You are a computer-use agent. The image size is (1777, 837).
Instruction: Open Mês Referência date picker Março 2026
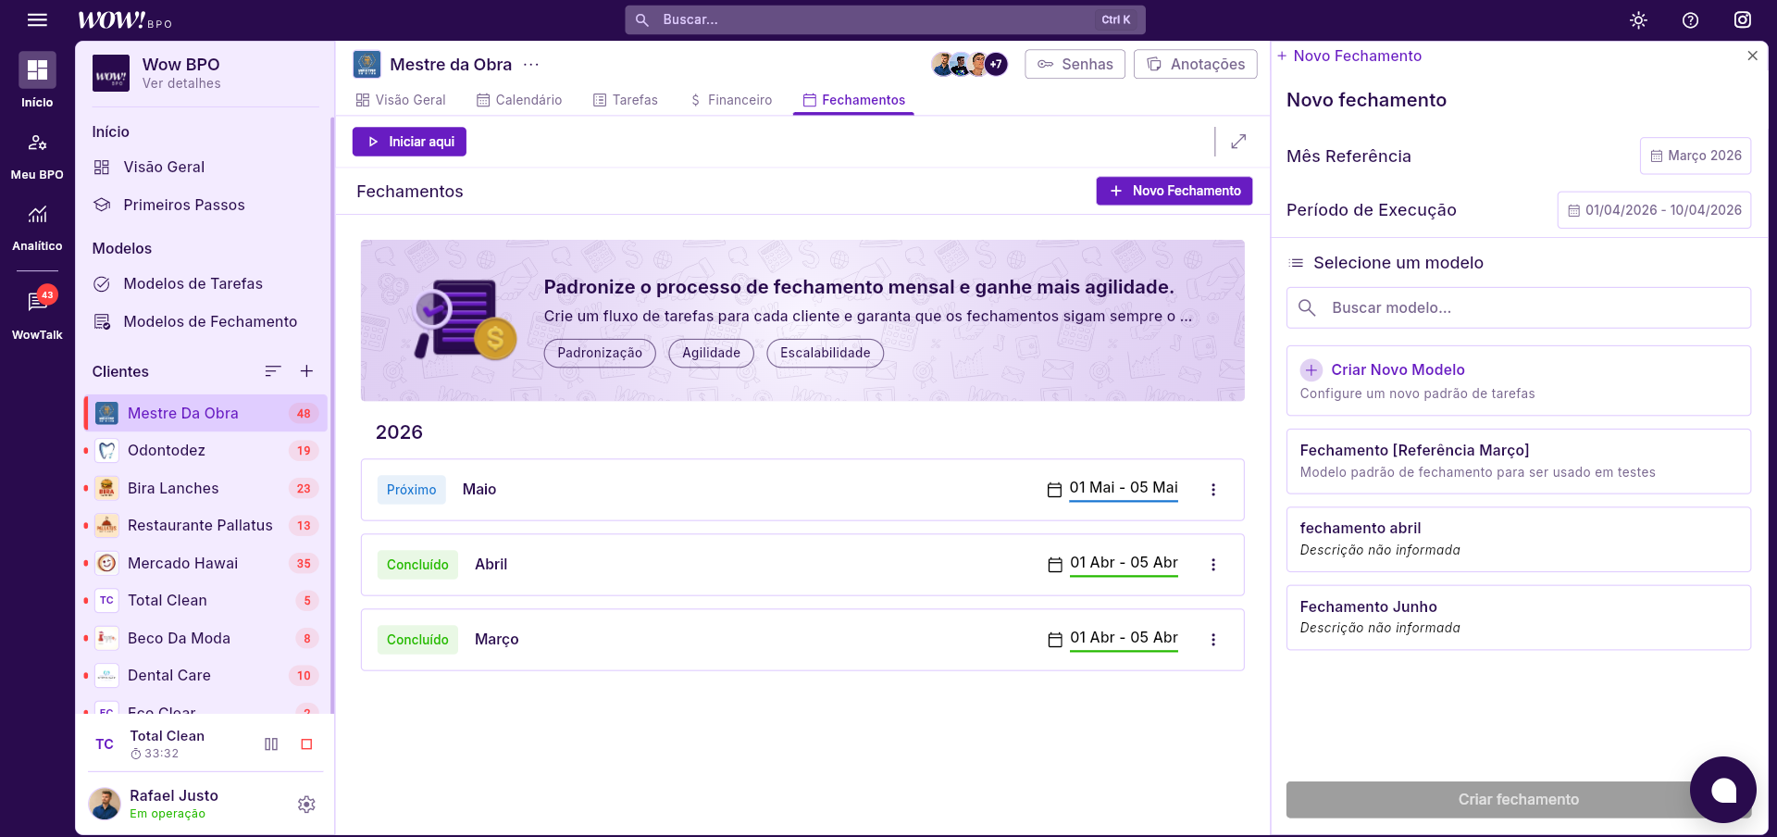point(1695,156)
